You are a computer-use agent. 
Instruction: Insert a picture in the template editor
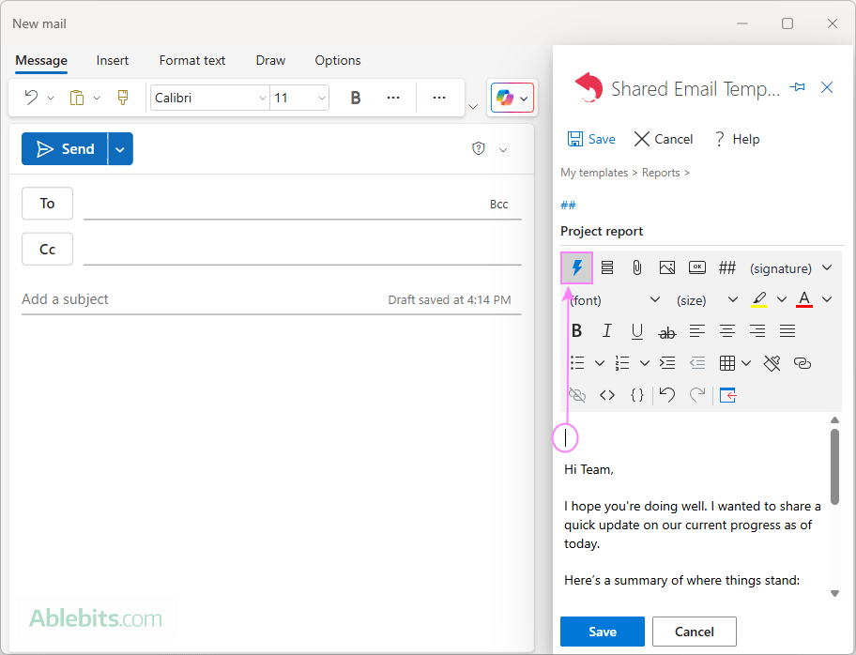pyautogui.click(x=667, y=267)
